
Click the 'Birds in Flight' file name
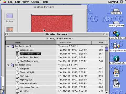tap(27, 72)
